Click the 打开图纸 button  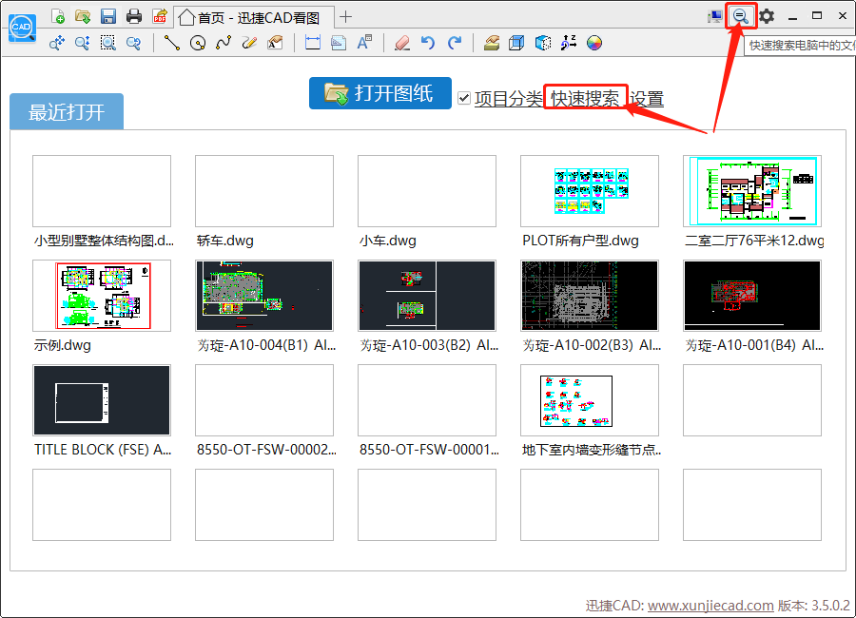tap(379, 93)
